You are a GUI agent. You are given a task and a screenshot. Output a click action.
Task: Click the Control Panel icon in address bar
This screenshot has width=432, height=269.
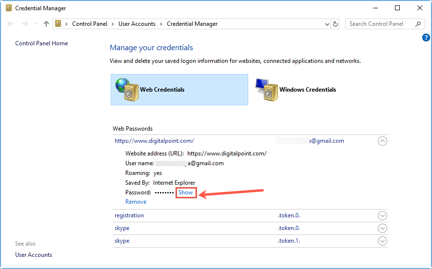pyautogui.click(x=58, y=24)
